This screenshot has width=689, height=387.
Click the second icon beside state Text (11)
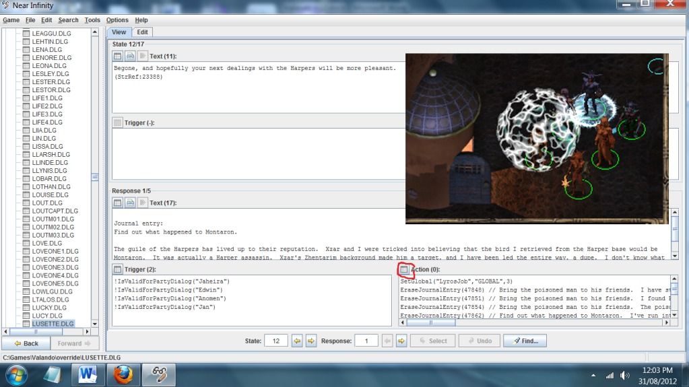[x=130, y=56]
